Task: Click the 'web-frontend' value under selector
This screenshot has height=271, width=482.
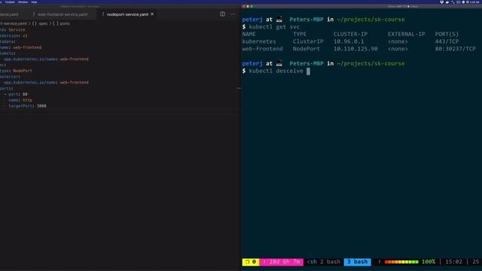Action: (74, 82)
